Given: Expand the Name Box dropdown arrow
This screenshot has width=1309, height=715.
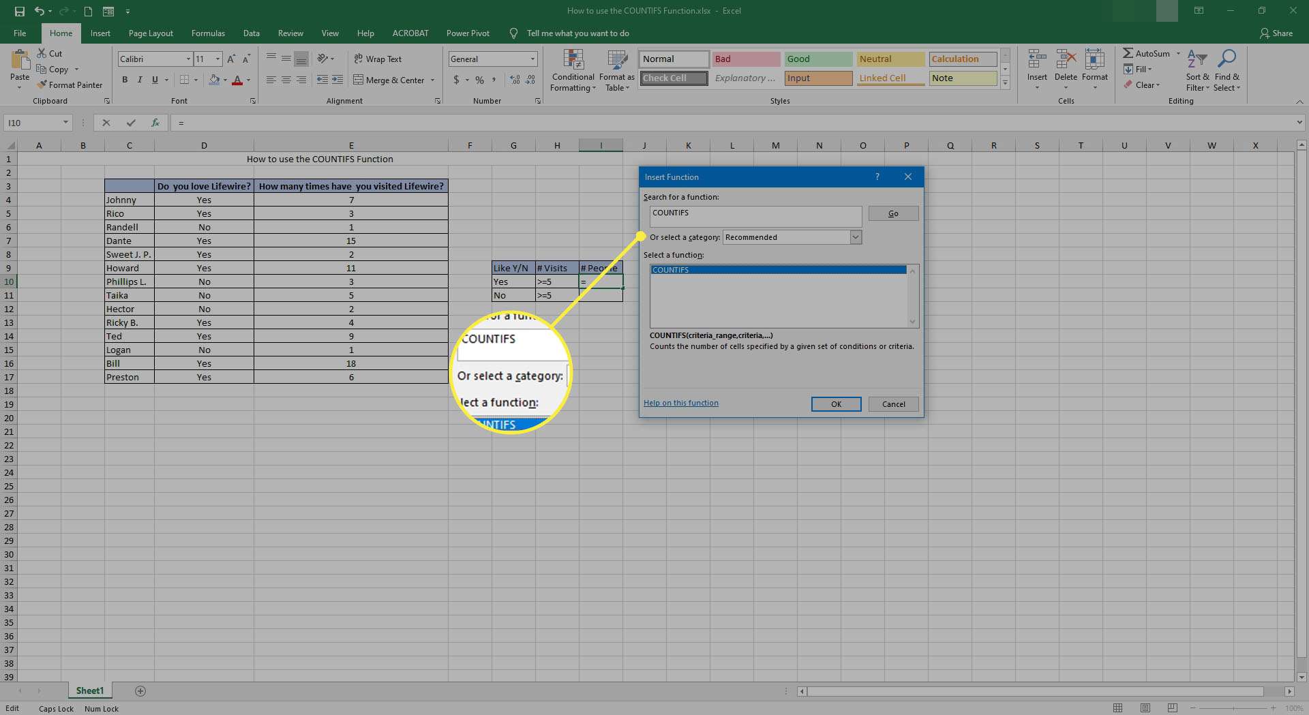Looking at the screenshot, I should 65,123.
